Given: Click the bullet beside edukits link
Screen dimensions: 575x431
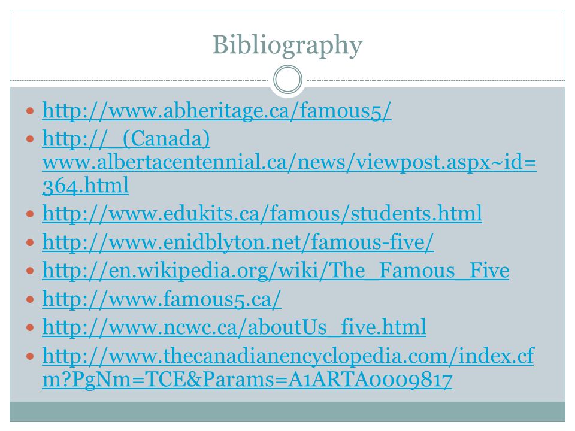Looking at the screenshot, I should [30, 214].
